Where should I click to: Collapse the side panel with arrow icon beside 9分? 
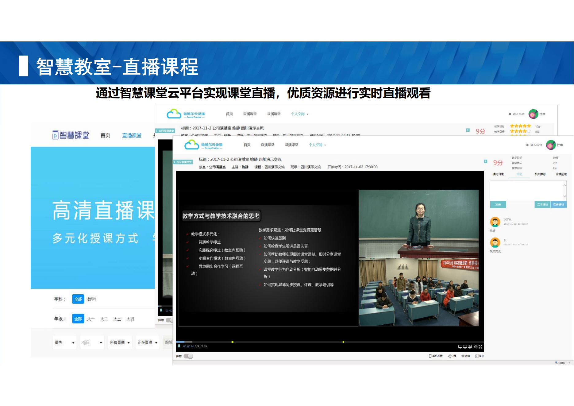click(x=485, y=161)
